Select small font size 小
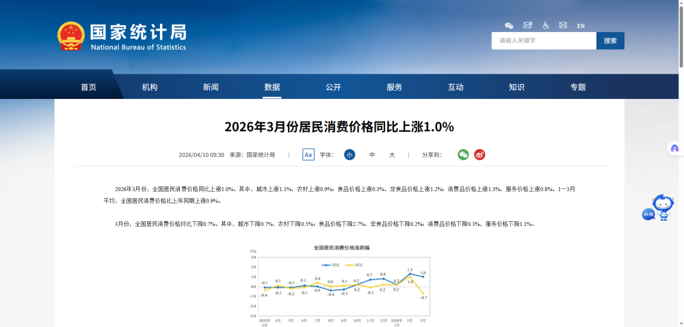Image resolution: width=684 pixels, height=327 pixels. click(350, 155)
